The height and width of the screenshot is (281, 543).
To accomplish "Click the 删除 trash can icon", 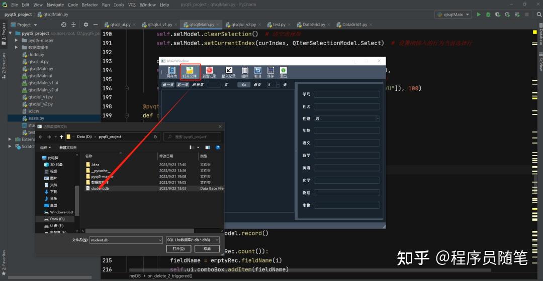I will 245,71.
